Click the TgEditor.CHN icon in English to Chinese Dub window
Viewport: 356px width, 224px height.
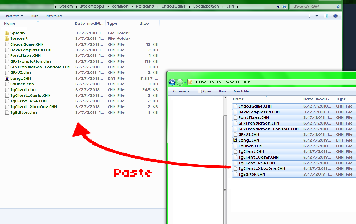tap(235, 174)
